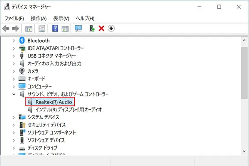Expand the システム デバイス category
The height and width of the screenshot is (166, 249).
14,118
